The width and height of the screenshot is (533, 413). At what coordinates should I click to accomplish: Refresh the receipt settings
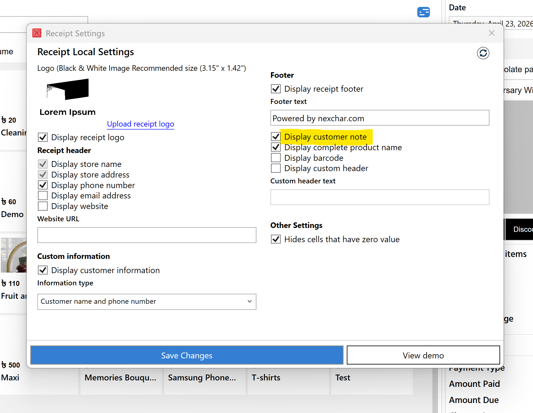pyautogui.click(x=483, y=53)
